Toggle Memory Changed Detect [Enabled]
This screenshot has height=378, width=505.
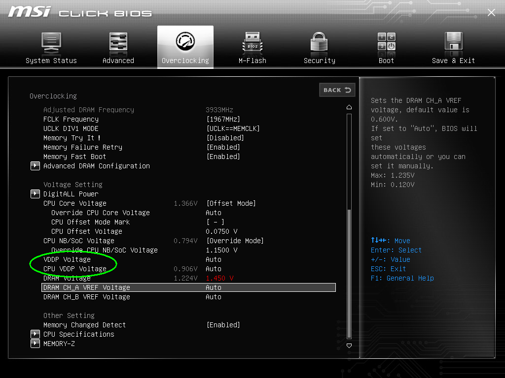tap(223, 325)
